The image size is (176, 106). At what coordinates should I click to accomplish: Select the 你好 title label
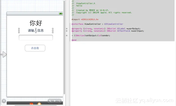click(36, 23)
